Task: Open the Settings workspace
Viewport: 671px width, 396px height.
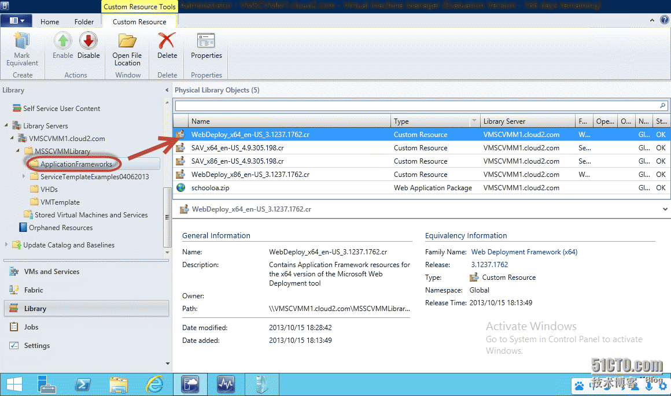Action: (x=86, y=346)
